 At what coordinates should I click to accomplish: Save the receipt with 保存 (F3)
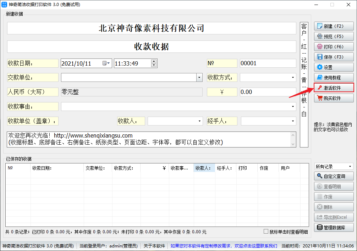[x=334, y=57]
